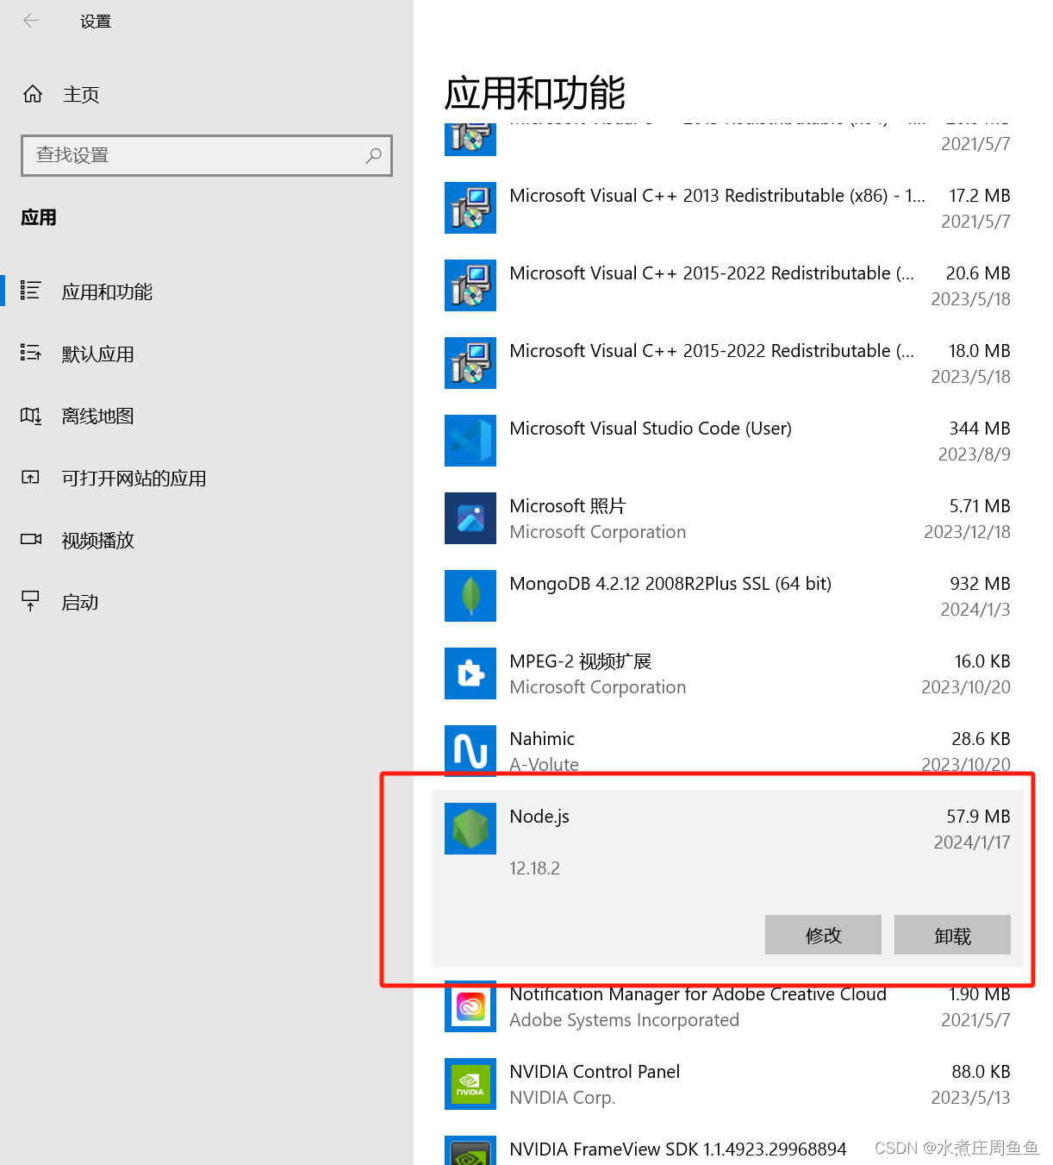This screenshot has width=1053, height=1165.
Task: Click the Node.js version 12.18.2 text
Action: pyautogui.click(x=534, y=868)
